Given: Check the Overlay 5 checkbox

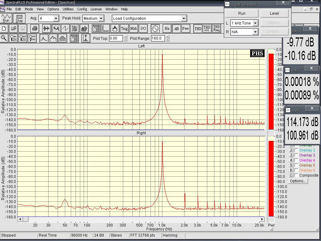Looking at the screenshot, I should pos(296,165).
